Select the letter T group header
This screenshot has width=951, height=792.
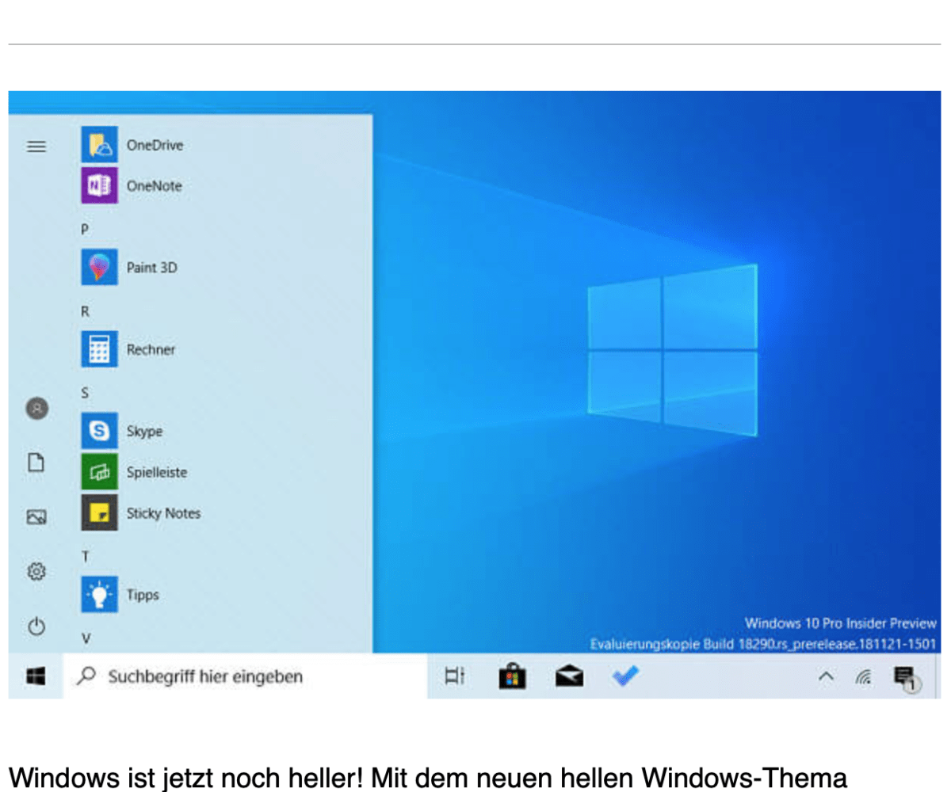click(85, 556)
